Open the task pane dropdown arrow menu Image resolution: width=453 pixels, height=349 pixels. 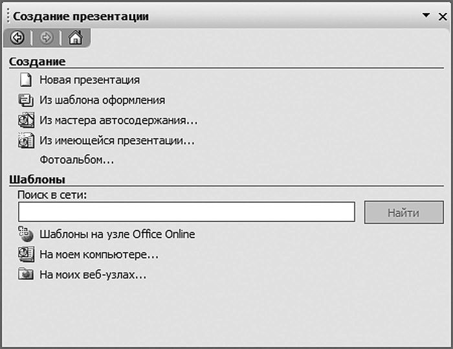coord(426,16)
